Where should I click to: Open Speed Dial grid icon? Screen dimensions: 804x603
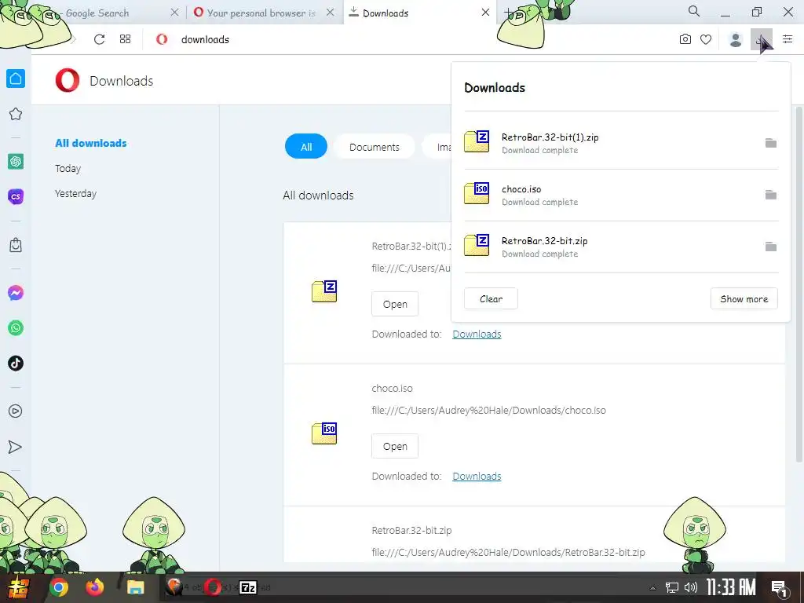125,39
